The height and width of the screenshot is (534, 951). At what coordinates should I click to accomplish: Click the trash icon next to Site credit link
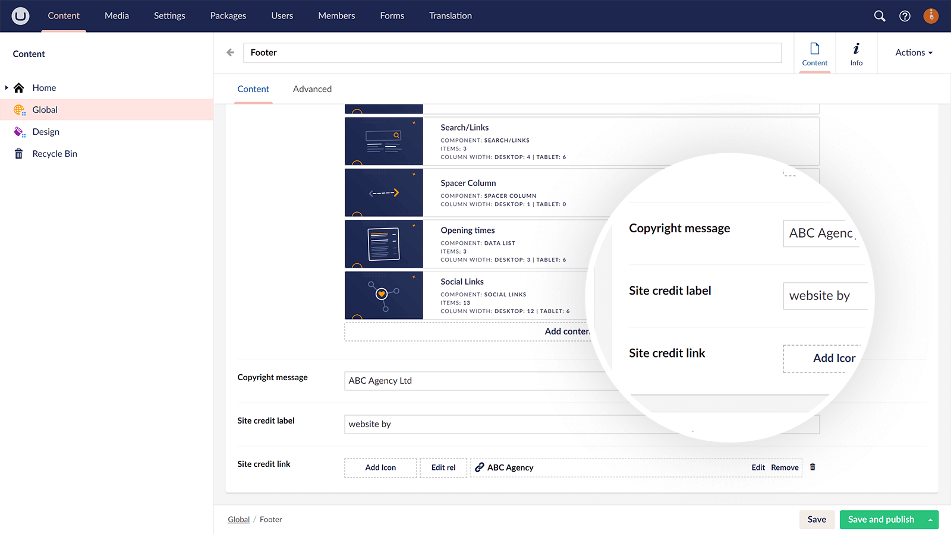pos(813,467)
